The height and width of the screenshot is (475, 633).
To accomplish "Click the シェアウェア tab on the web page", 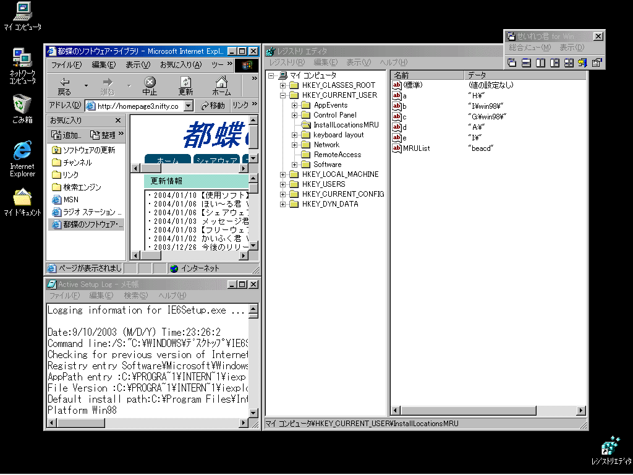I will click(x=217, y=160).
